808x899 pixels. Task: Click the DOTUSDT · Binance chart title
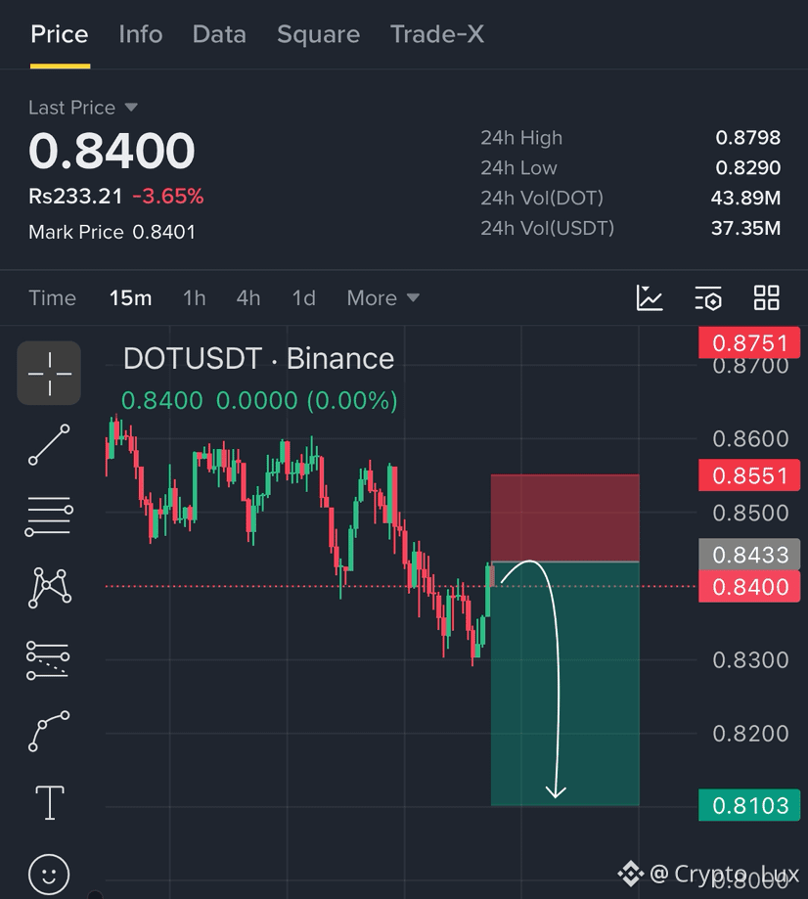pos(258,359)
